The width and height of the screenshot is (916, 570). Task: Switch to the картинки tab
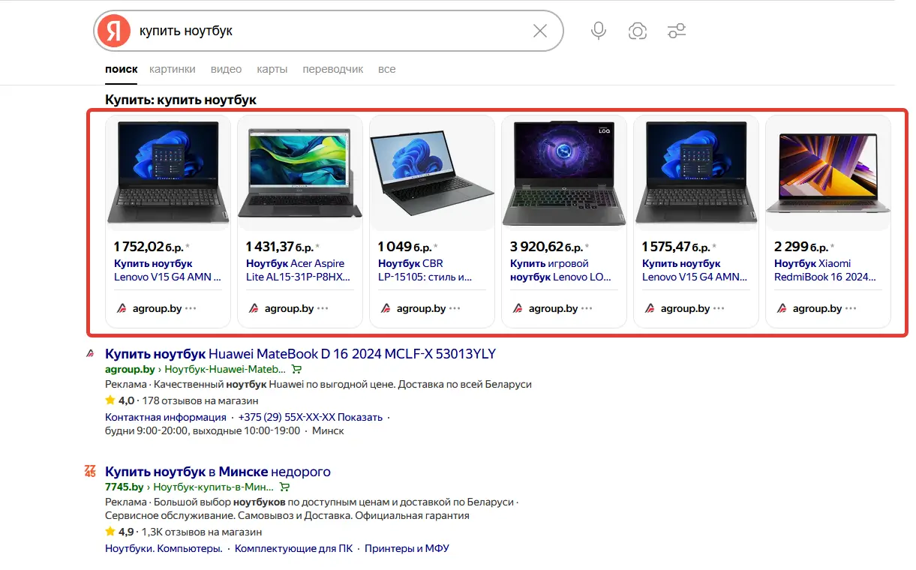pyautogui.click(x=172, y=69)
